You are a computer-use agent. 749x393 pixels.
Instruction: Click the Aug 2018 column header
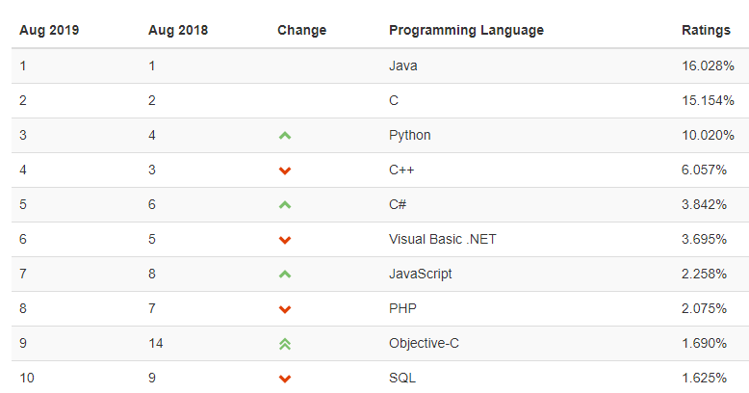(x=178, y=30)
